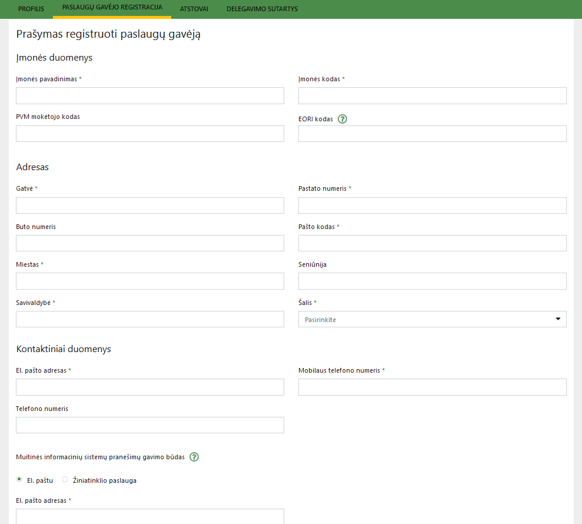The height and width of the screenshot is (524, 582).
Task: Go to the Delegavimo sutartys tab
Action: click(262, 9)
